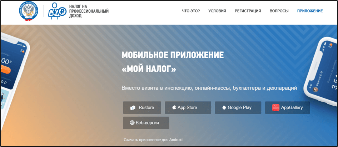Click the globe icon beside Веб-версия

click(x=132, y=123)
